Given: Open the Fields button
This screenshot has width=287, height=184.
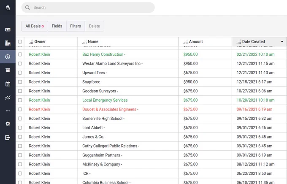Looking at the screenshot, I should (57, 26).
